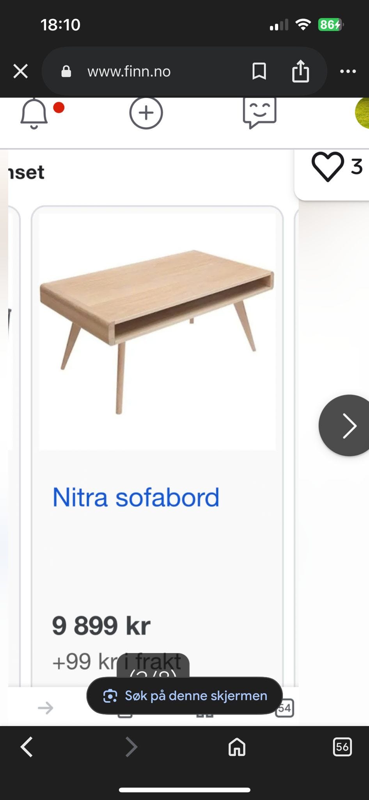Bookmark this page in browser bar

(259, 71)
